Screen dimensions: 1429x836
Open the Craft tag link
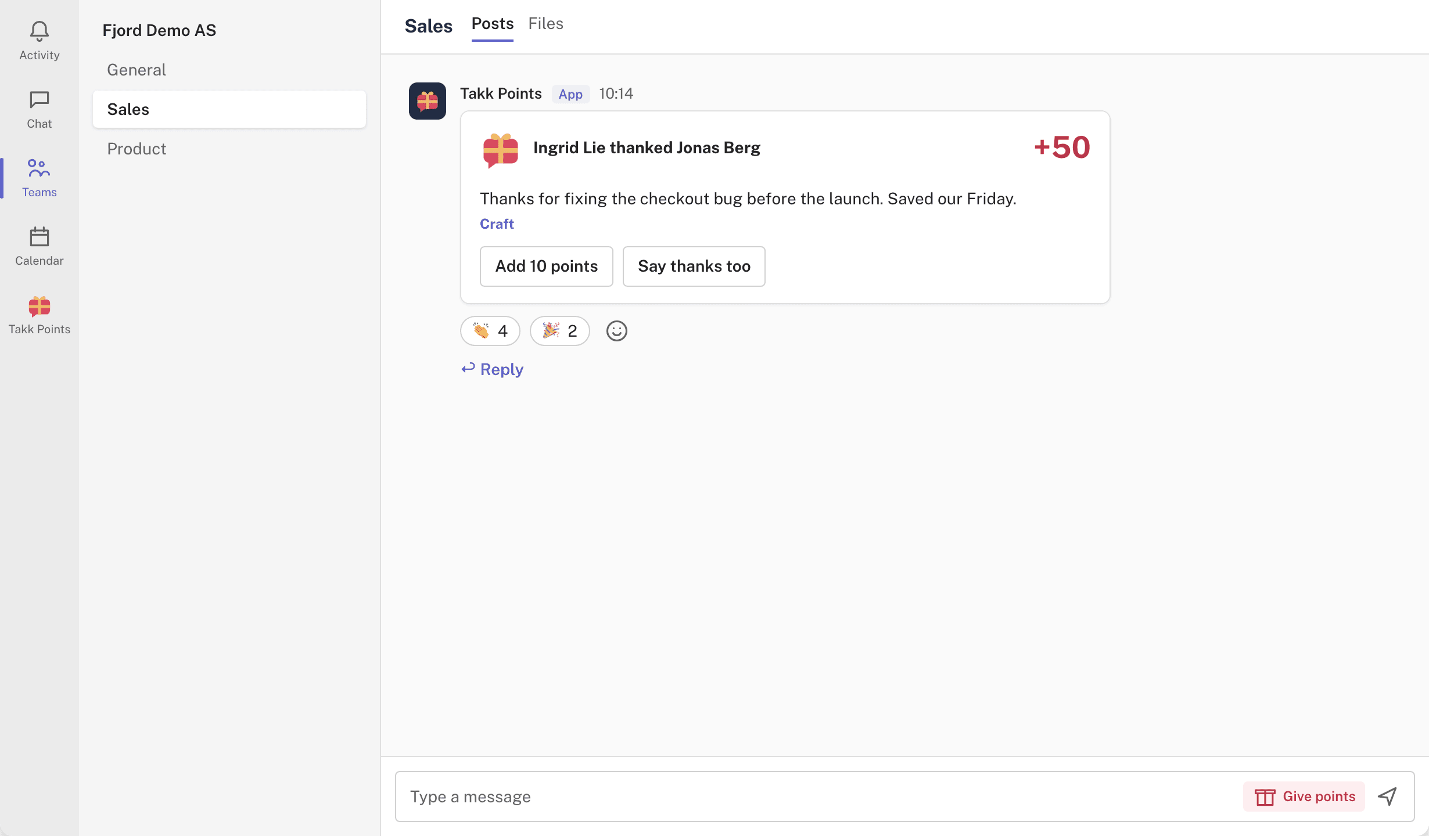pyautogui.click(x=497, y=224)
